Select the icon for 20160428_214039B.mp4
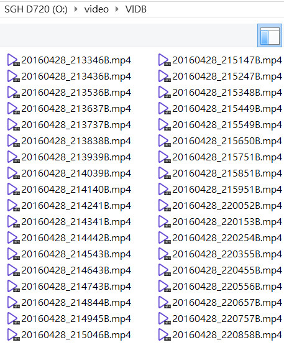This screenshot has width=284, height=345. (x=13, y=173)
